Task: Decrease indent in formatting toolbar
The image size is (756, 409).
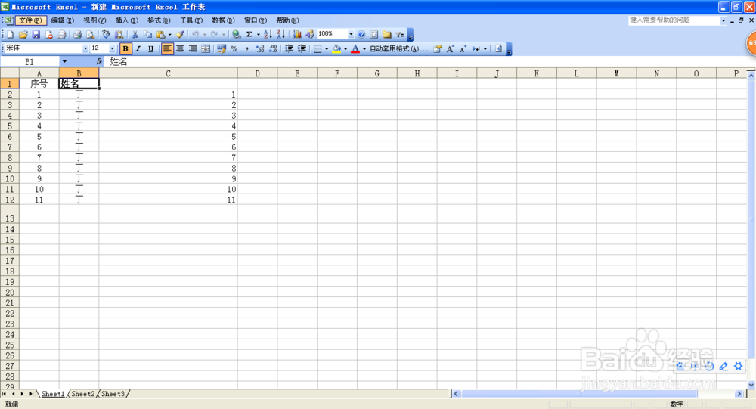Action: pyautogui.click(x=289, y=48)
